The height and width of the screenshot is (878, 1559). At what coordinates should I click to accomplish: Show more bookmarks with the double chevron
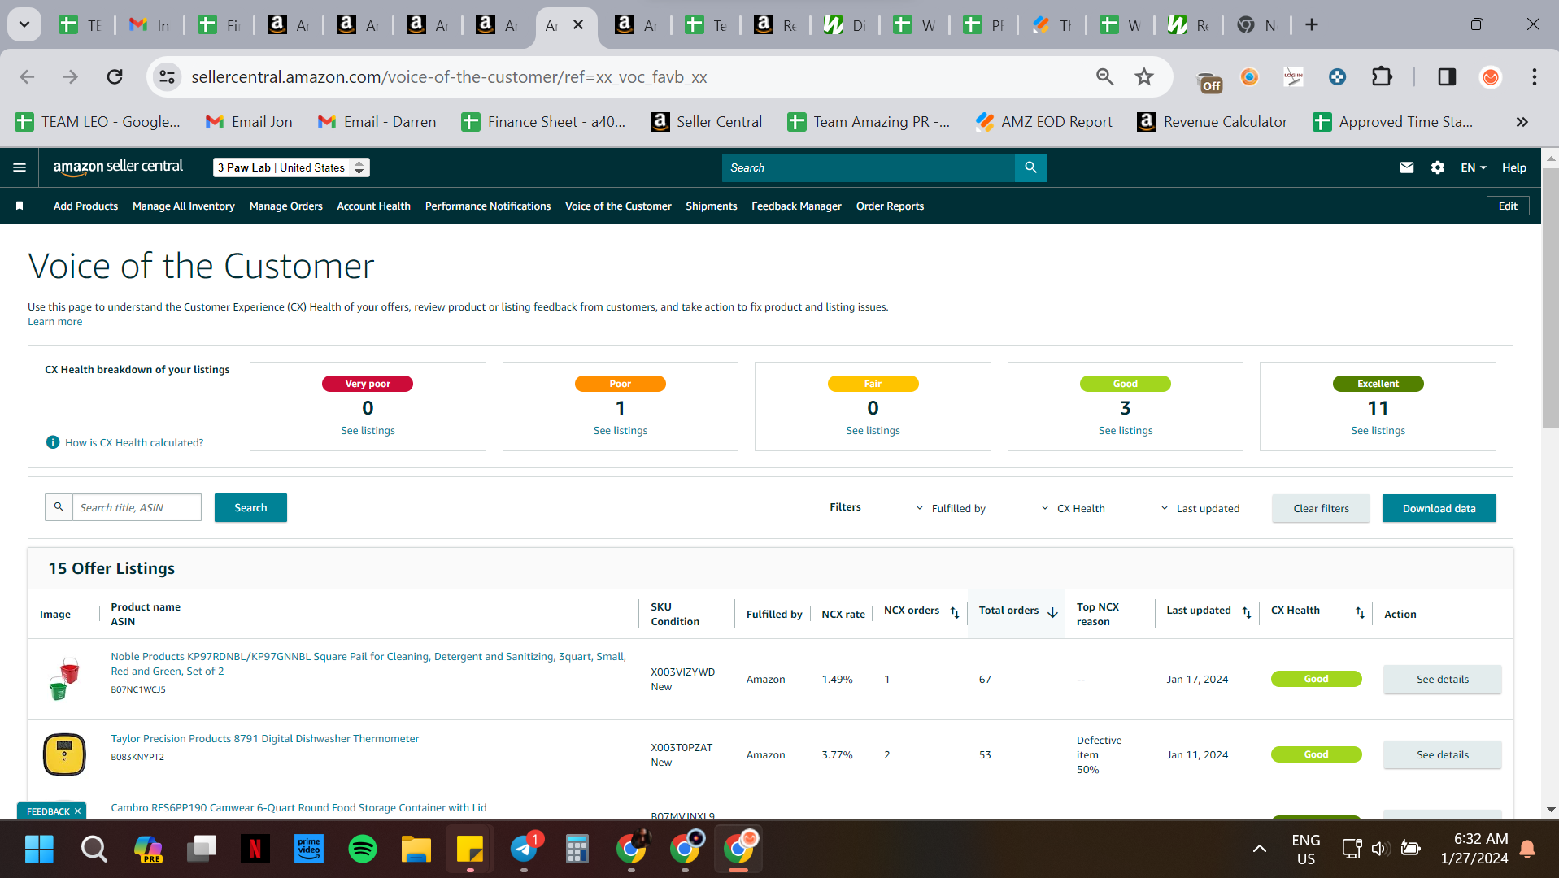tap(1522, 122)
